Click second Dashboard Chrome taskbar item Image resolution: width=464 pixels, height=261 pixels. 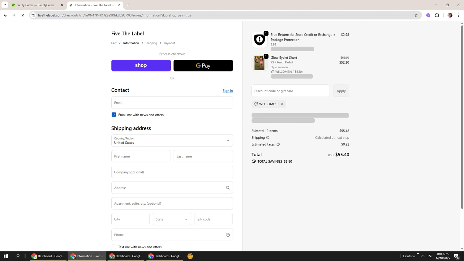click(x=126, y=256)
